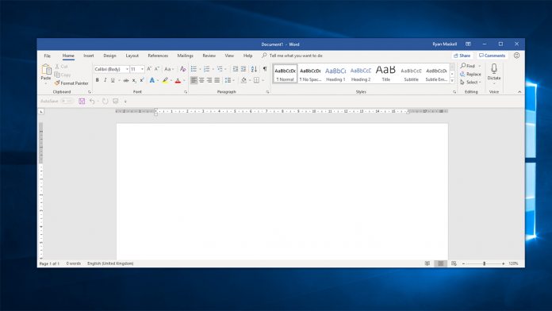Insert a bulleted list
Image resolution: width=552 pixels, height=311 pixels.
pyautogui.click(x=194, y=69)
